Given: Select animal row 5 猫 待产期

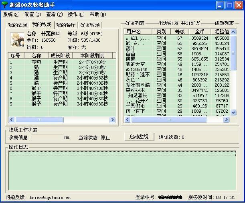Looking at the screenshot, I should [62, 83].
